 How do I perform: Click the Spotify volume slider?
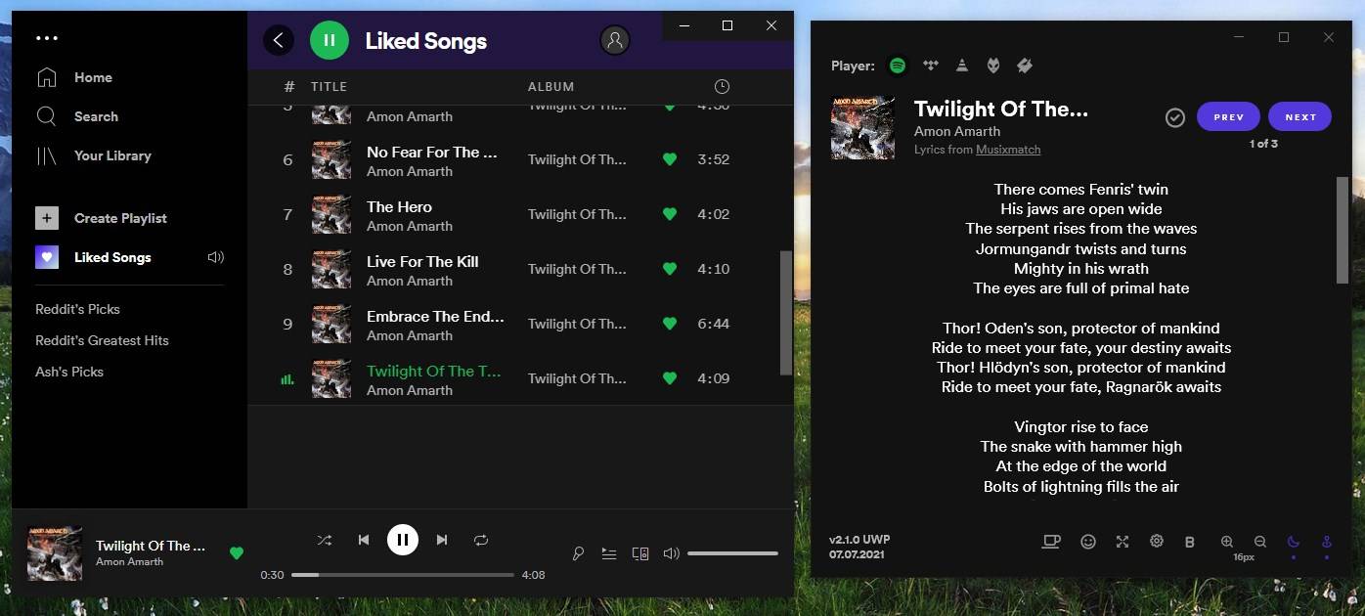pyautogui.click(x=732, y=553)
